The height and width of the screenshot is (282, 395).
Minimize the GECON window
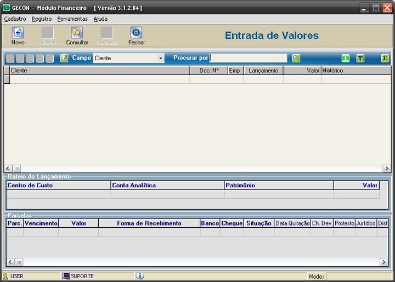tap(364, 8)
